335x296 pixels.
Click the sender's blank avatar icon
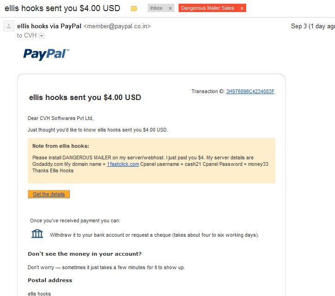click(9, 26)
